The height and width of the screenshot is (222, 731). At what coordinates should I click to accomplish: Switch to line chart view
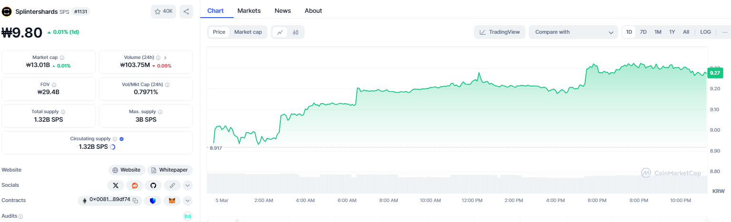coord(280,32)
